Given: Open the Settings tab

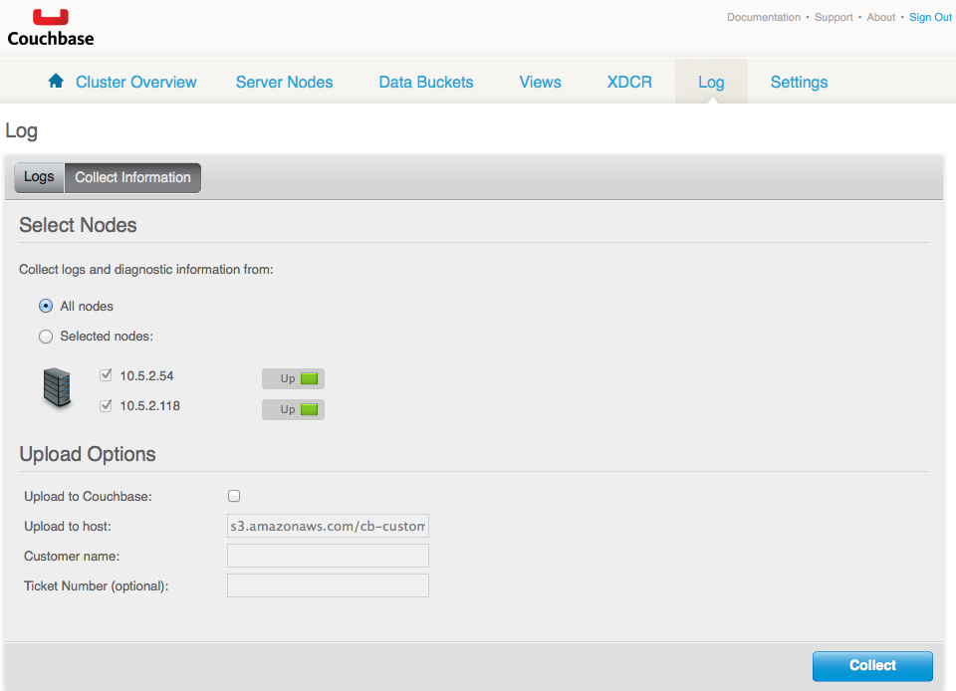Looking at the screenshot, I should coord(799,83).
